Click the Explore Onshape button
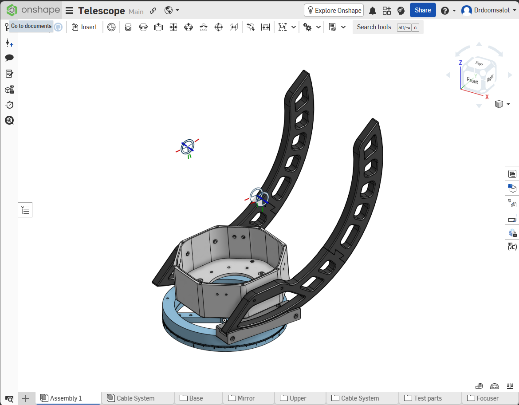The height and width of the screenshot is (405, 519). pos(334,10)
